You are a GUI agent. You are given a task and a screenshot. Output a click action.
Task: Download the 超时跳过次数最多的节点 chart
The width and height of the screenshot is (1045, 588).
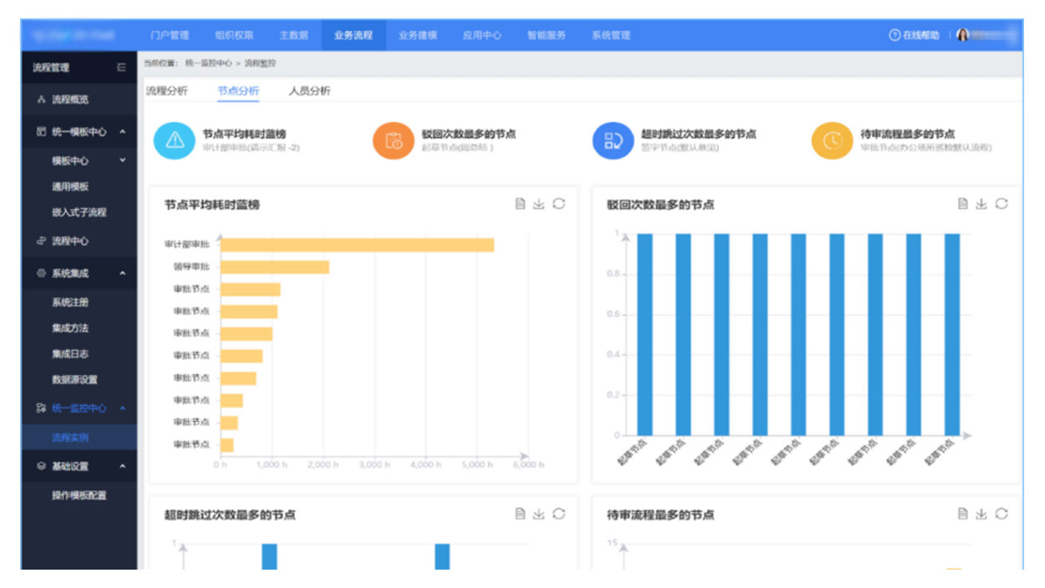click(539, 514)
